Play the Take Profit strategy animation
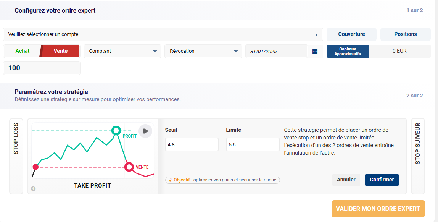 pyautogui.click(x=145, y=131)
